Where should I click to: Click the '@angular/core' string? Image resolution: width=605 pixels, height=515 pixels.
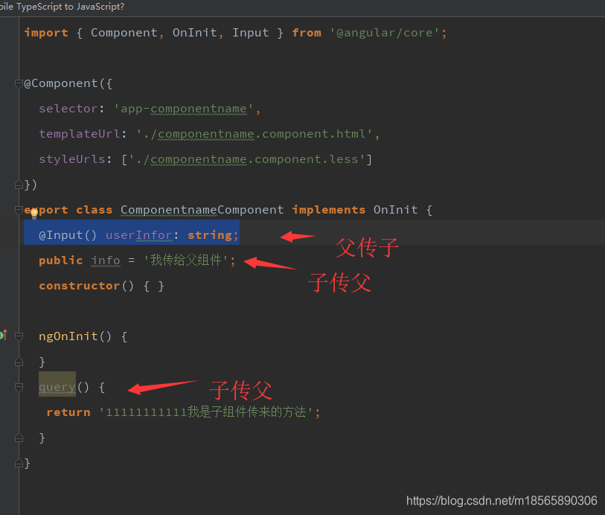pos(384,33)
